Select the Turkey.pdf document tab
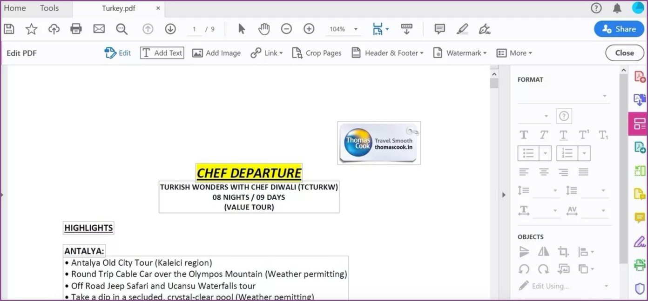 click(x=119, y=8)
